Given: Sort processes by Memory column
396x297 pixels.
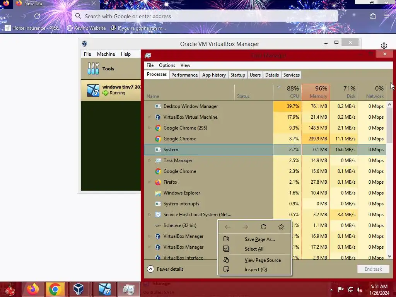Looking at the screenshot, I should pos(316,92).
